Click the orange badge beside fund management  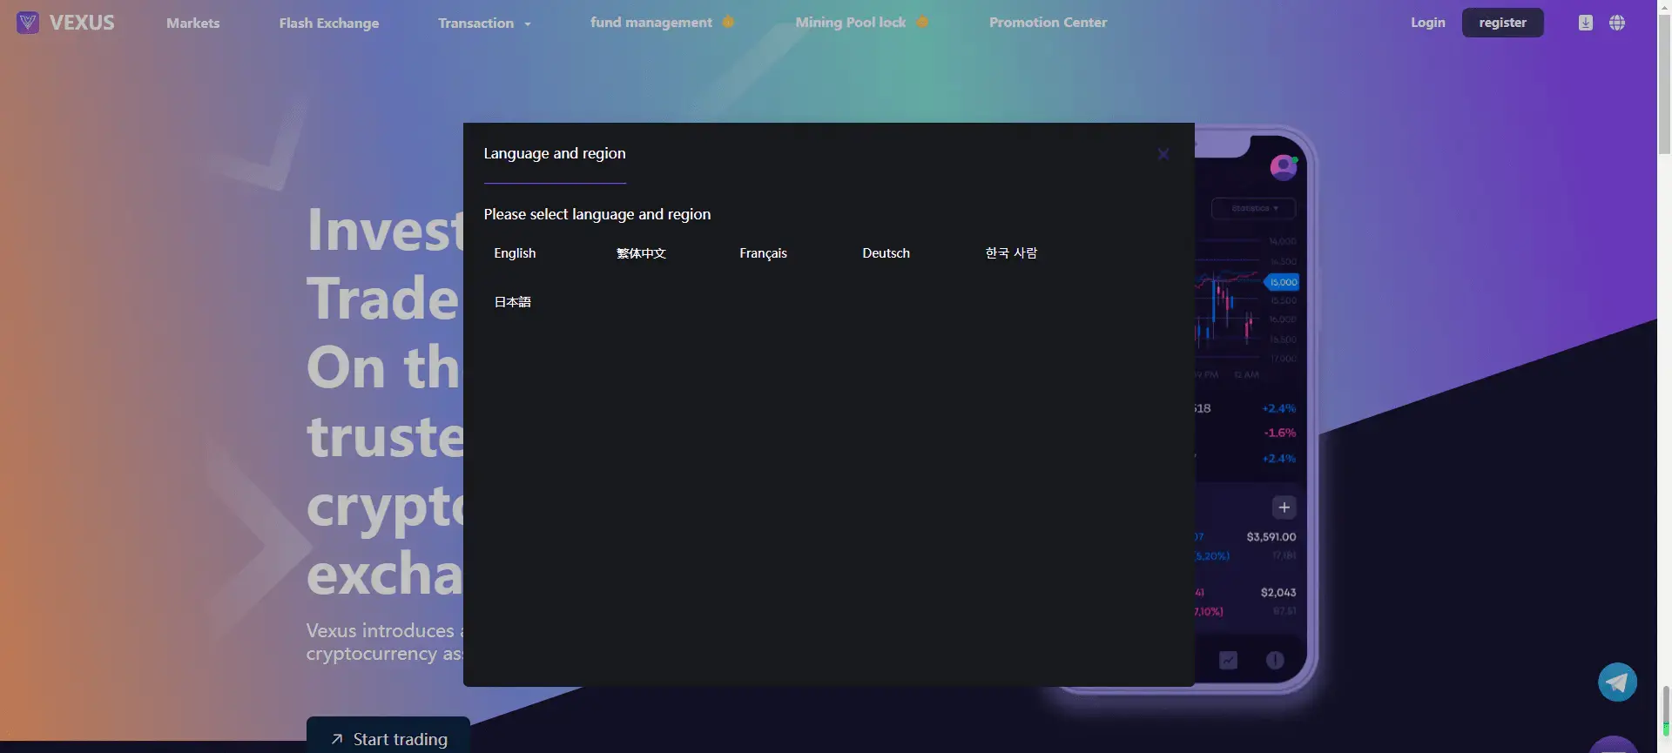[728, 22]
